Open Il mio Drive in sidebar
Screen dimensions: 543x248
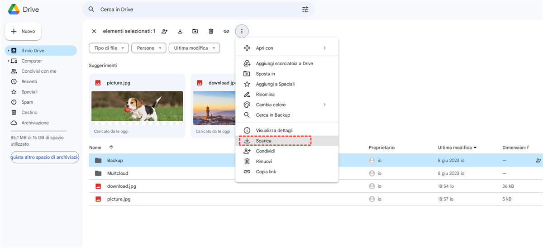[x=41, y=51]
